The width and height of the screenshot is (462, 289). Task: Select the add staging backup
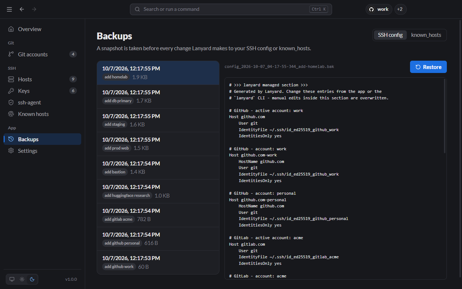tap(158, 120)
